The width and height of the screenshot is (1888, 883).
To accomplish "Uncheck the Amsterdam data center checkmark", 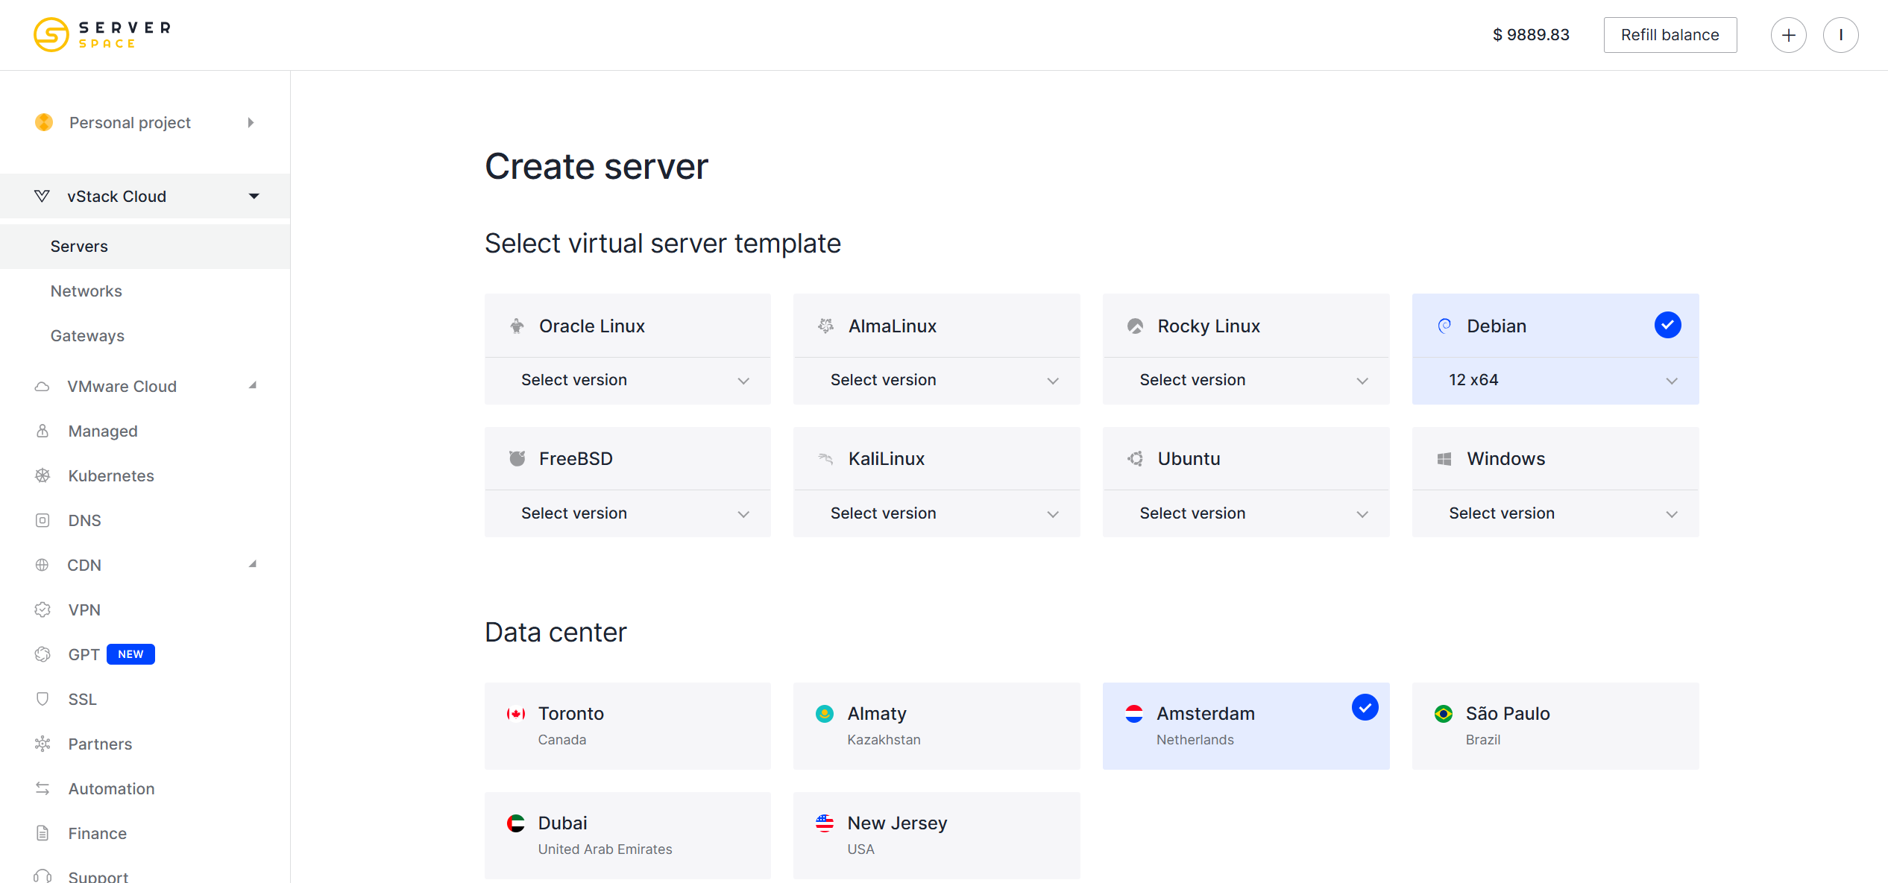I will click(1365, 707).
